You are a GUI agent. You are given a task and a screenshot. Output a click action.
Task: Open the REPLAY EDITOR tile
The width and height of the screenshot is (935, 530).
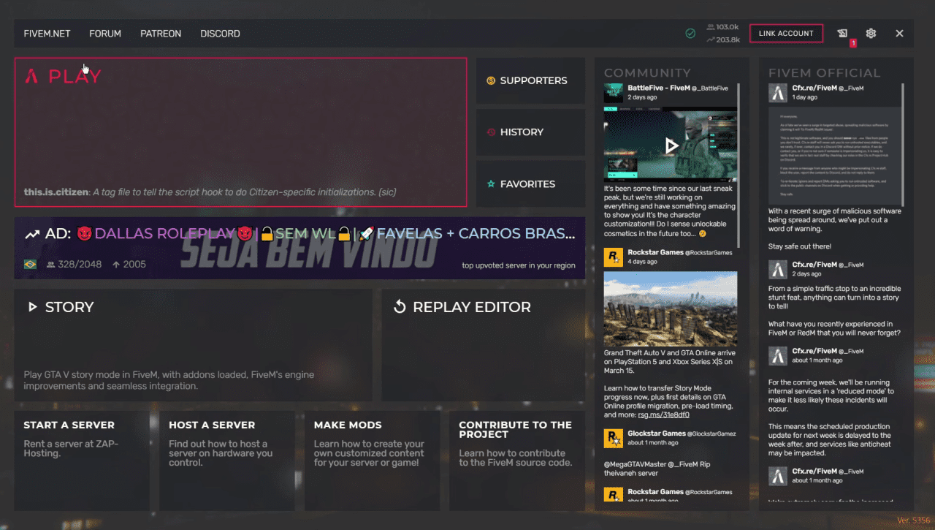coord(483,345)
